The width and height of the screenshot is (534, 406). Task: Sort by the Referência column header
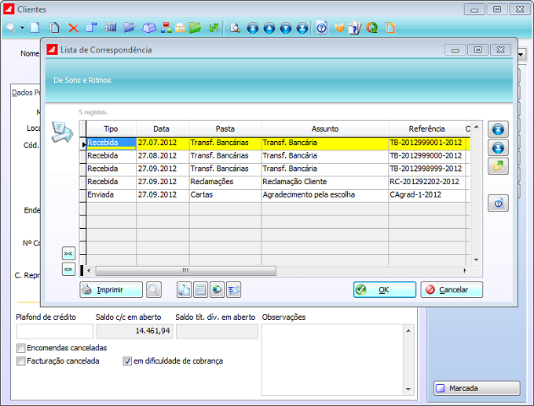pyautogui.click(x=426, y=129)
